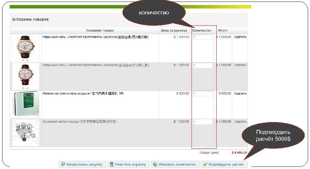Viewport: 310px width, 169px height.
Task: Click the total price $ 4 000,00
Action: coord(239,153)
